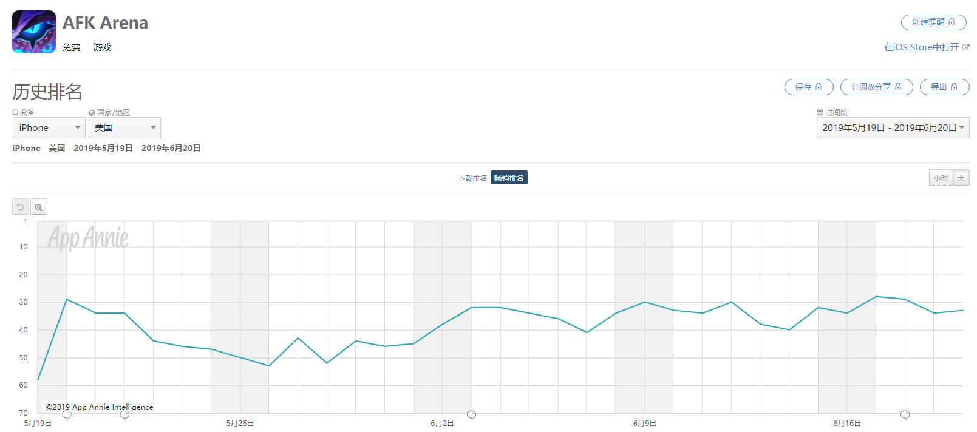Click the 游戏 category link
Image resolution: width=977 pixels, height=432 pixels.
(x=102, y=47)
